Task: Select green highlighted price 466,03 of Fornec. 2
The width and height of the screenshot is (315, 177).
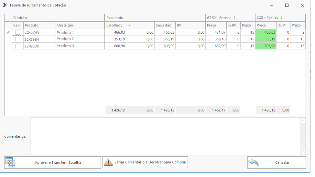Action: click(266, 32)
